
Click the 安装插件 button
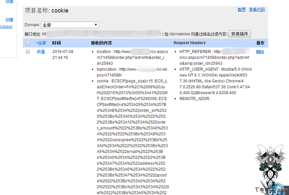(239, 34)
